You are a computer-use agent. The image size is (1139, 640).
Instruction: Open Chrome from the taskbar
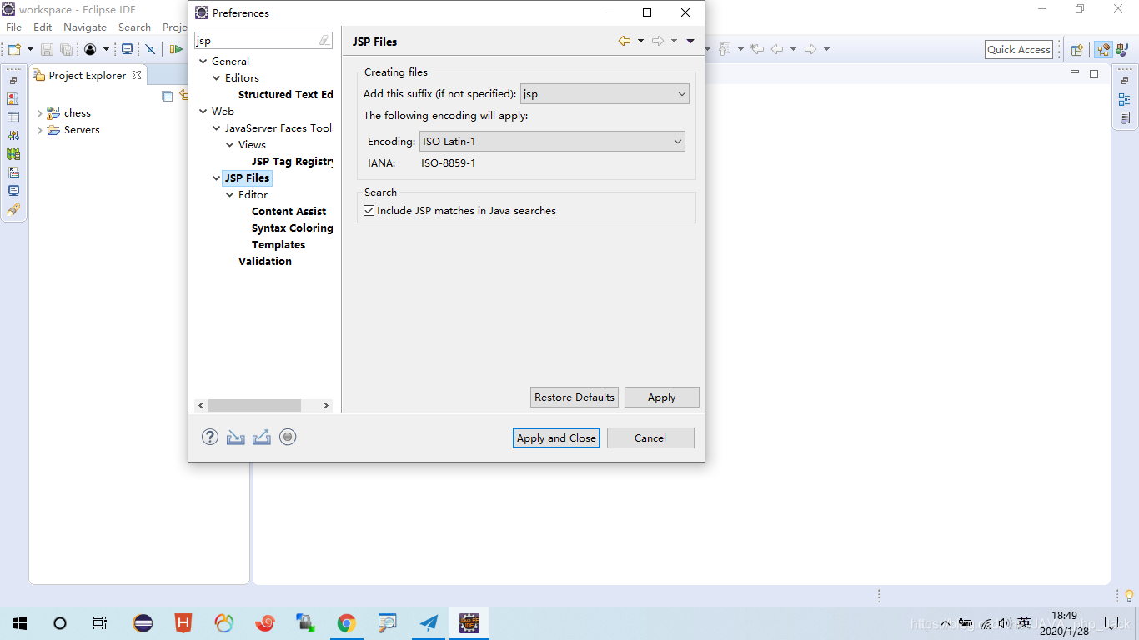tap(347, 622)
